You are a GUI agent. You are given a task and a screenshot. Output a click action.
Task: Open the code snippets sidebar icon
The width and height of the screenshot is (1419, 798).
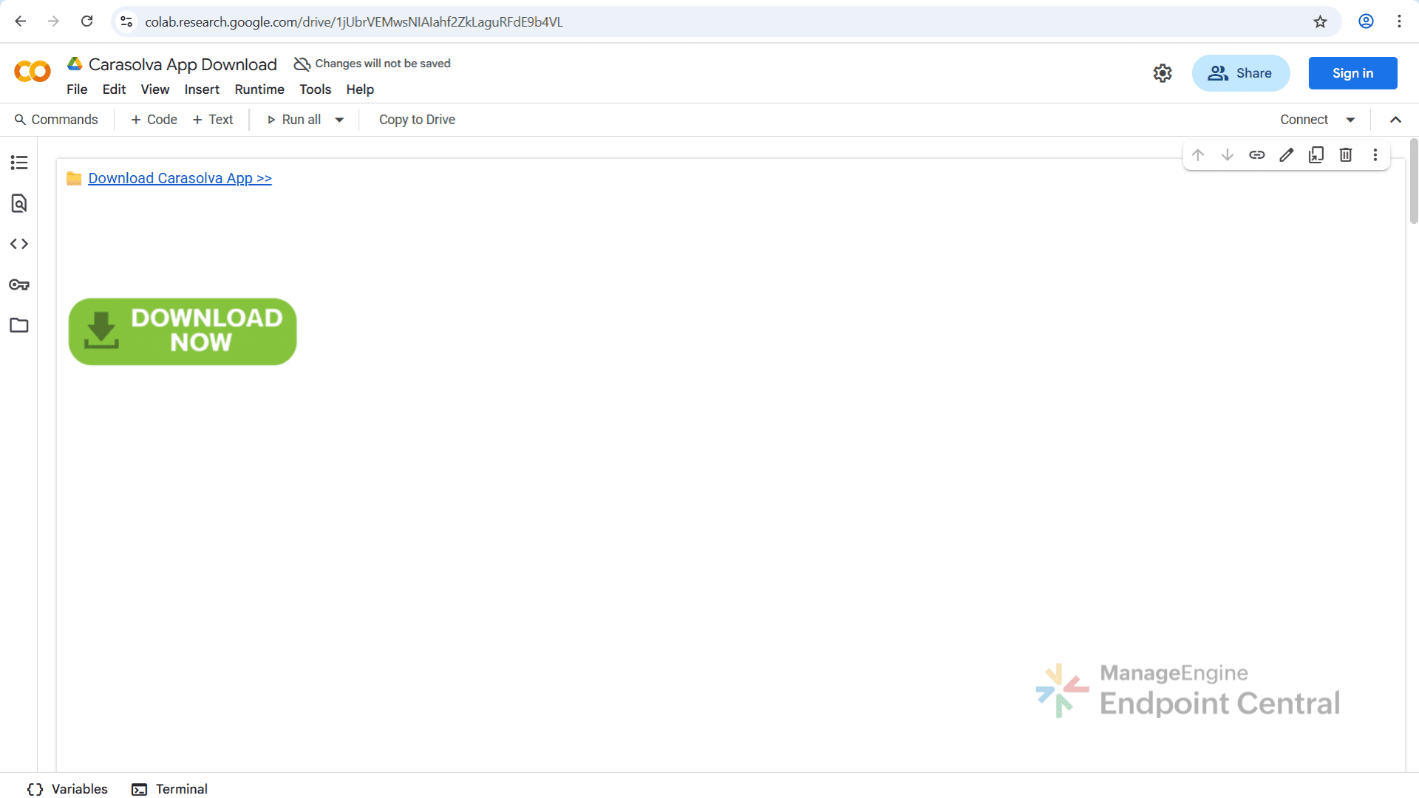(19, 244)
